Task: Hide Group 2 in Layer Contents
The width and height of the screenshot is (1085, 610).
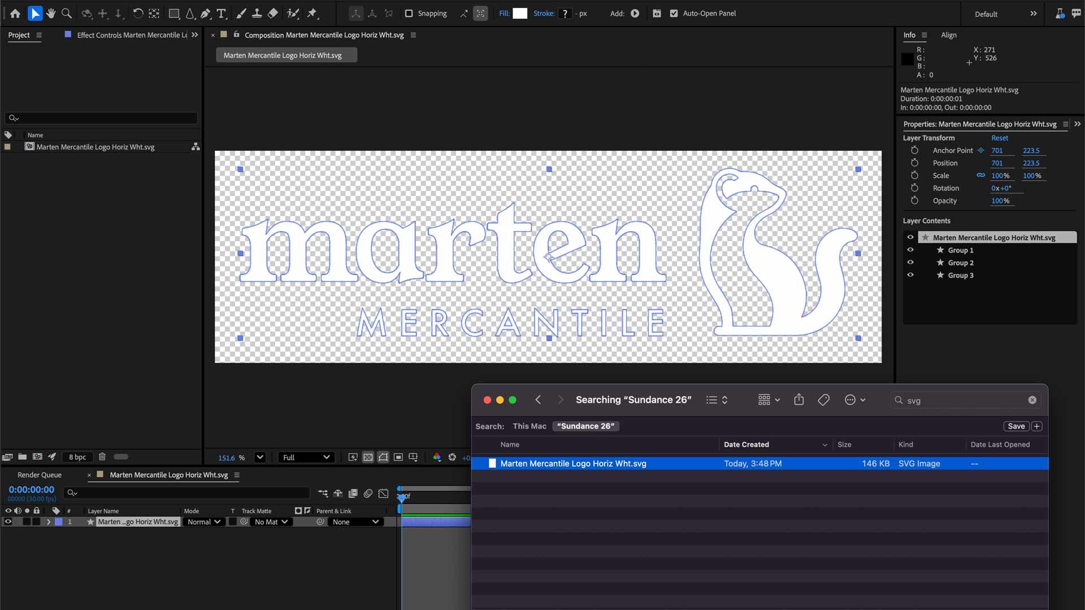Action: pyautogui.click(x=910, y=263)
